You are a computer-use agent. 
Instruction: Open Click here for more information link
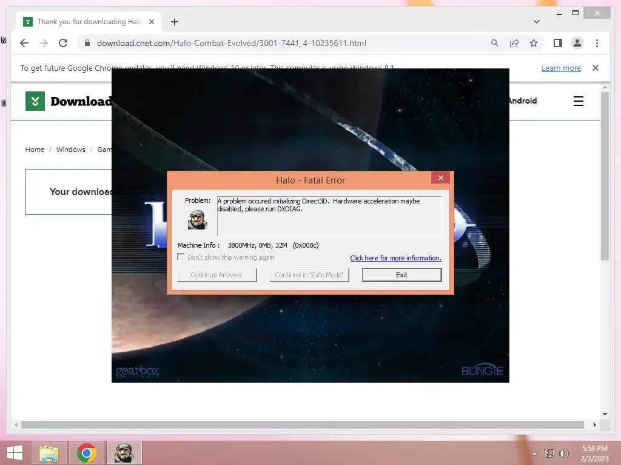tap(395, 258)
